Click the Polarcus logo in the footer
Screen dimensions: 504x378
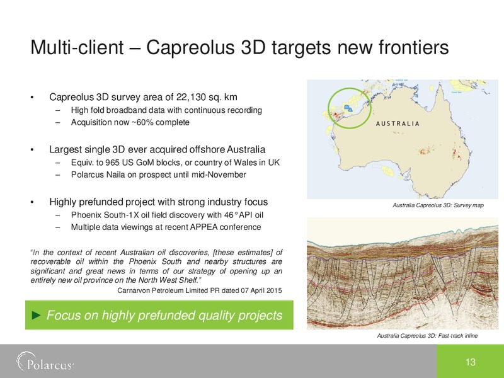coord(45,362)
